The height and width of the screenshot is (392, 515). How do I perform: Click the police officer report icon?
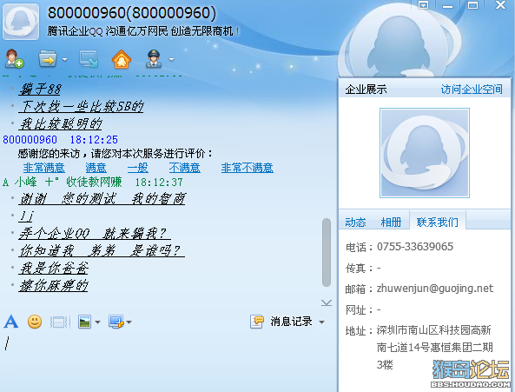click(154, 59)
